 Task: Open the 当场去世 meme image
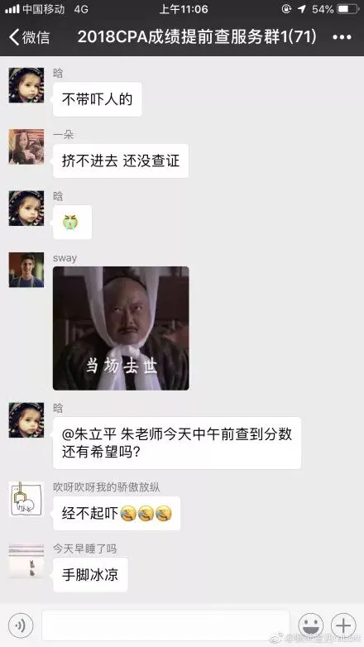[x=121, y=328]
